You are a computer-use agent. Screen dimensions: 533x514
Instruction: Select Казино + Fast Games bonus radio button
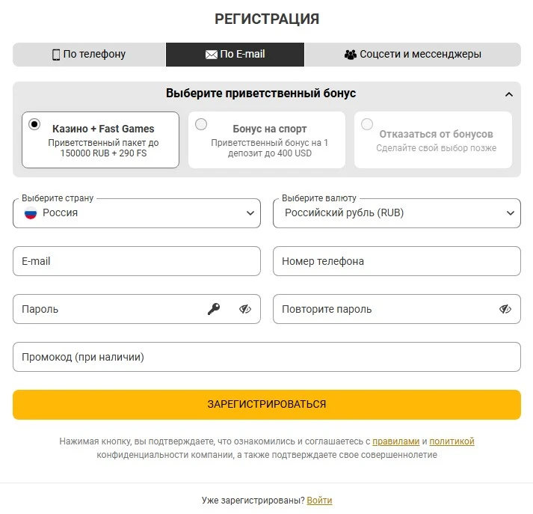(x=34, y=124)
